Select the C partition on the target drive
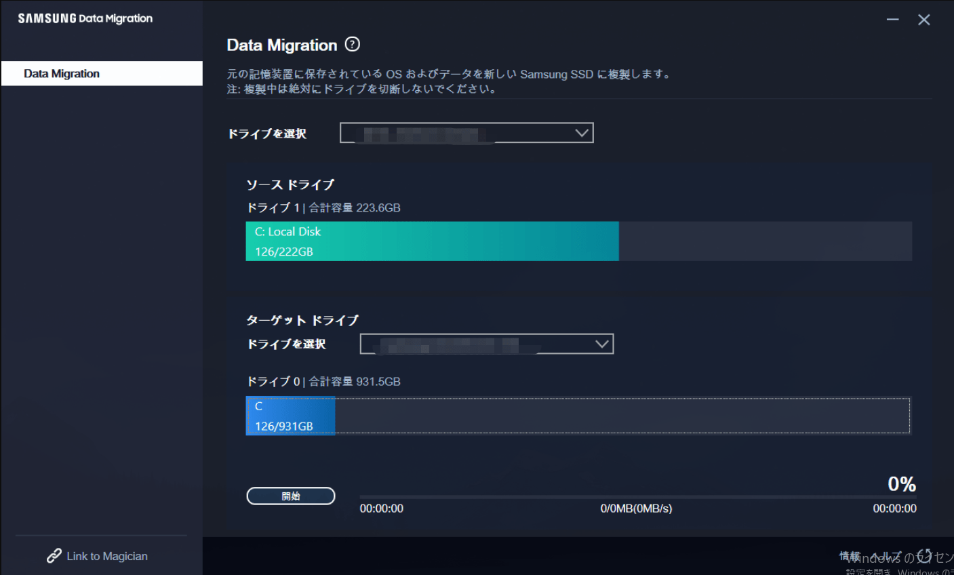 point(290,415)
